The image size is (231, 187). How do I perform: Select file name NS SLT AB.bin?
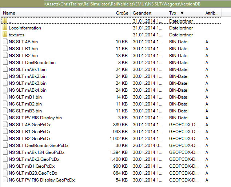click(23, 42)
